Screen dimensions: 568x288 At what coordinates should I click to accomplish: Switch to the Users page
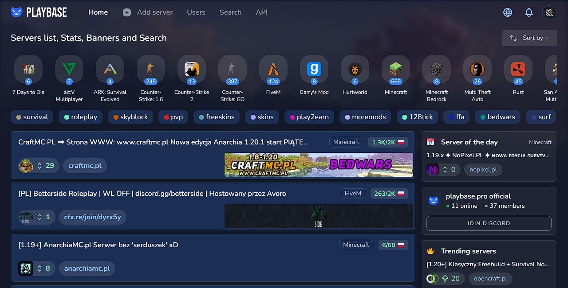tap(196, 12)
